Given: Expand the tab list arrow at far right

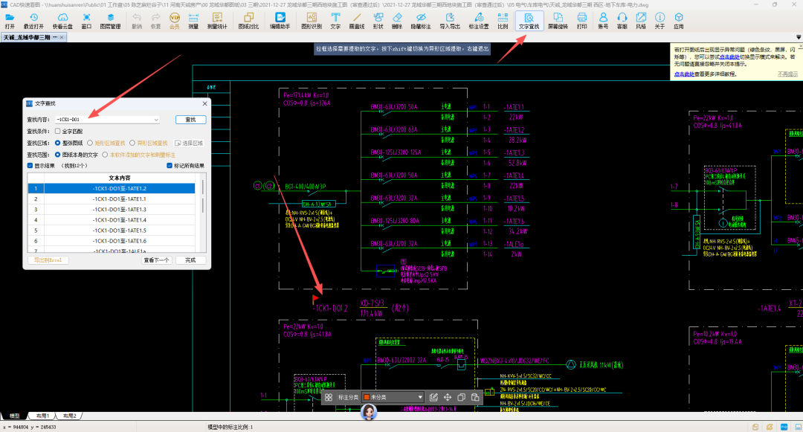Looking at the screenshot, I should [x=799, y=37].
